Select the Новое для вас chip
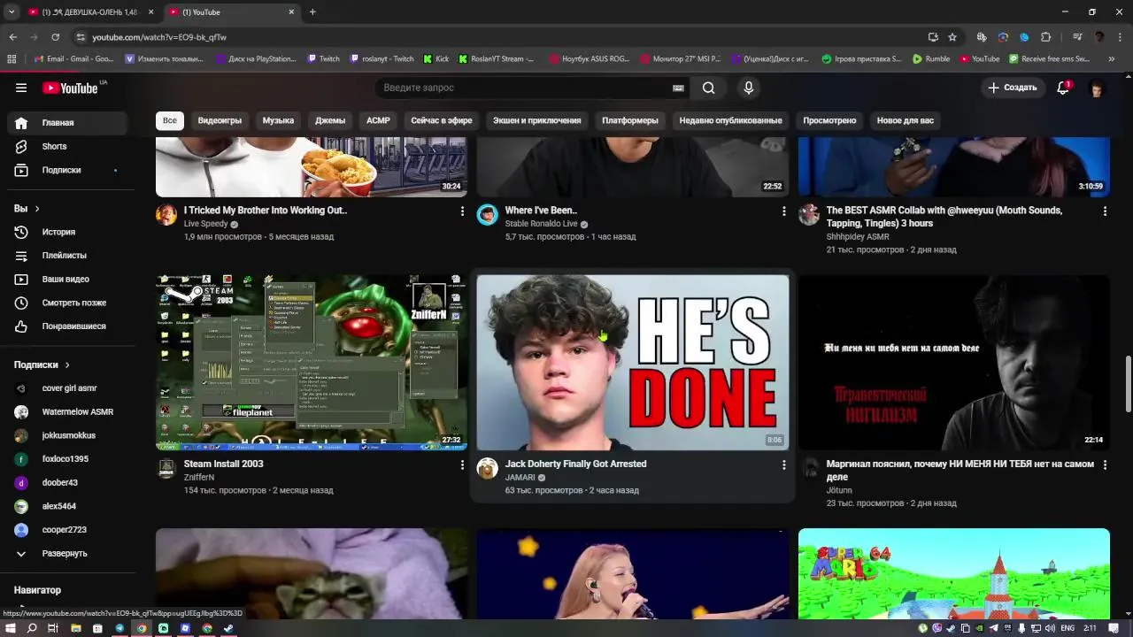This screenshot has height=637, width=1133. pos(906,120)
